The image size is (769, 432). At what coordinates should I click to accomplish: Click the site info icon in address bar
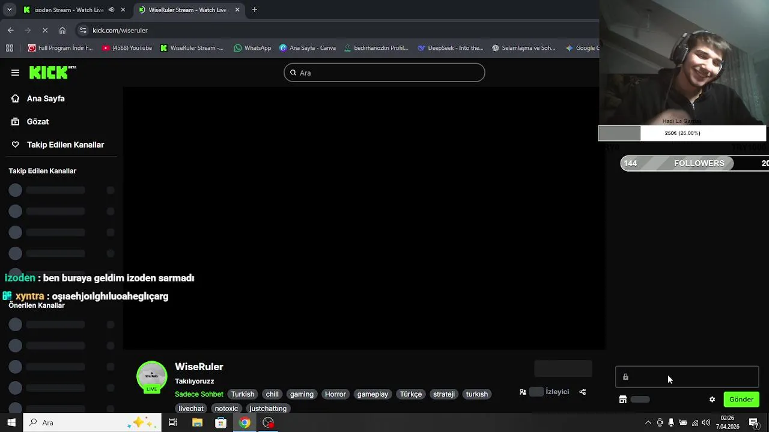pyautogui.click(x=83, y=30)
